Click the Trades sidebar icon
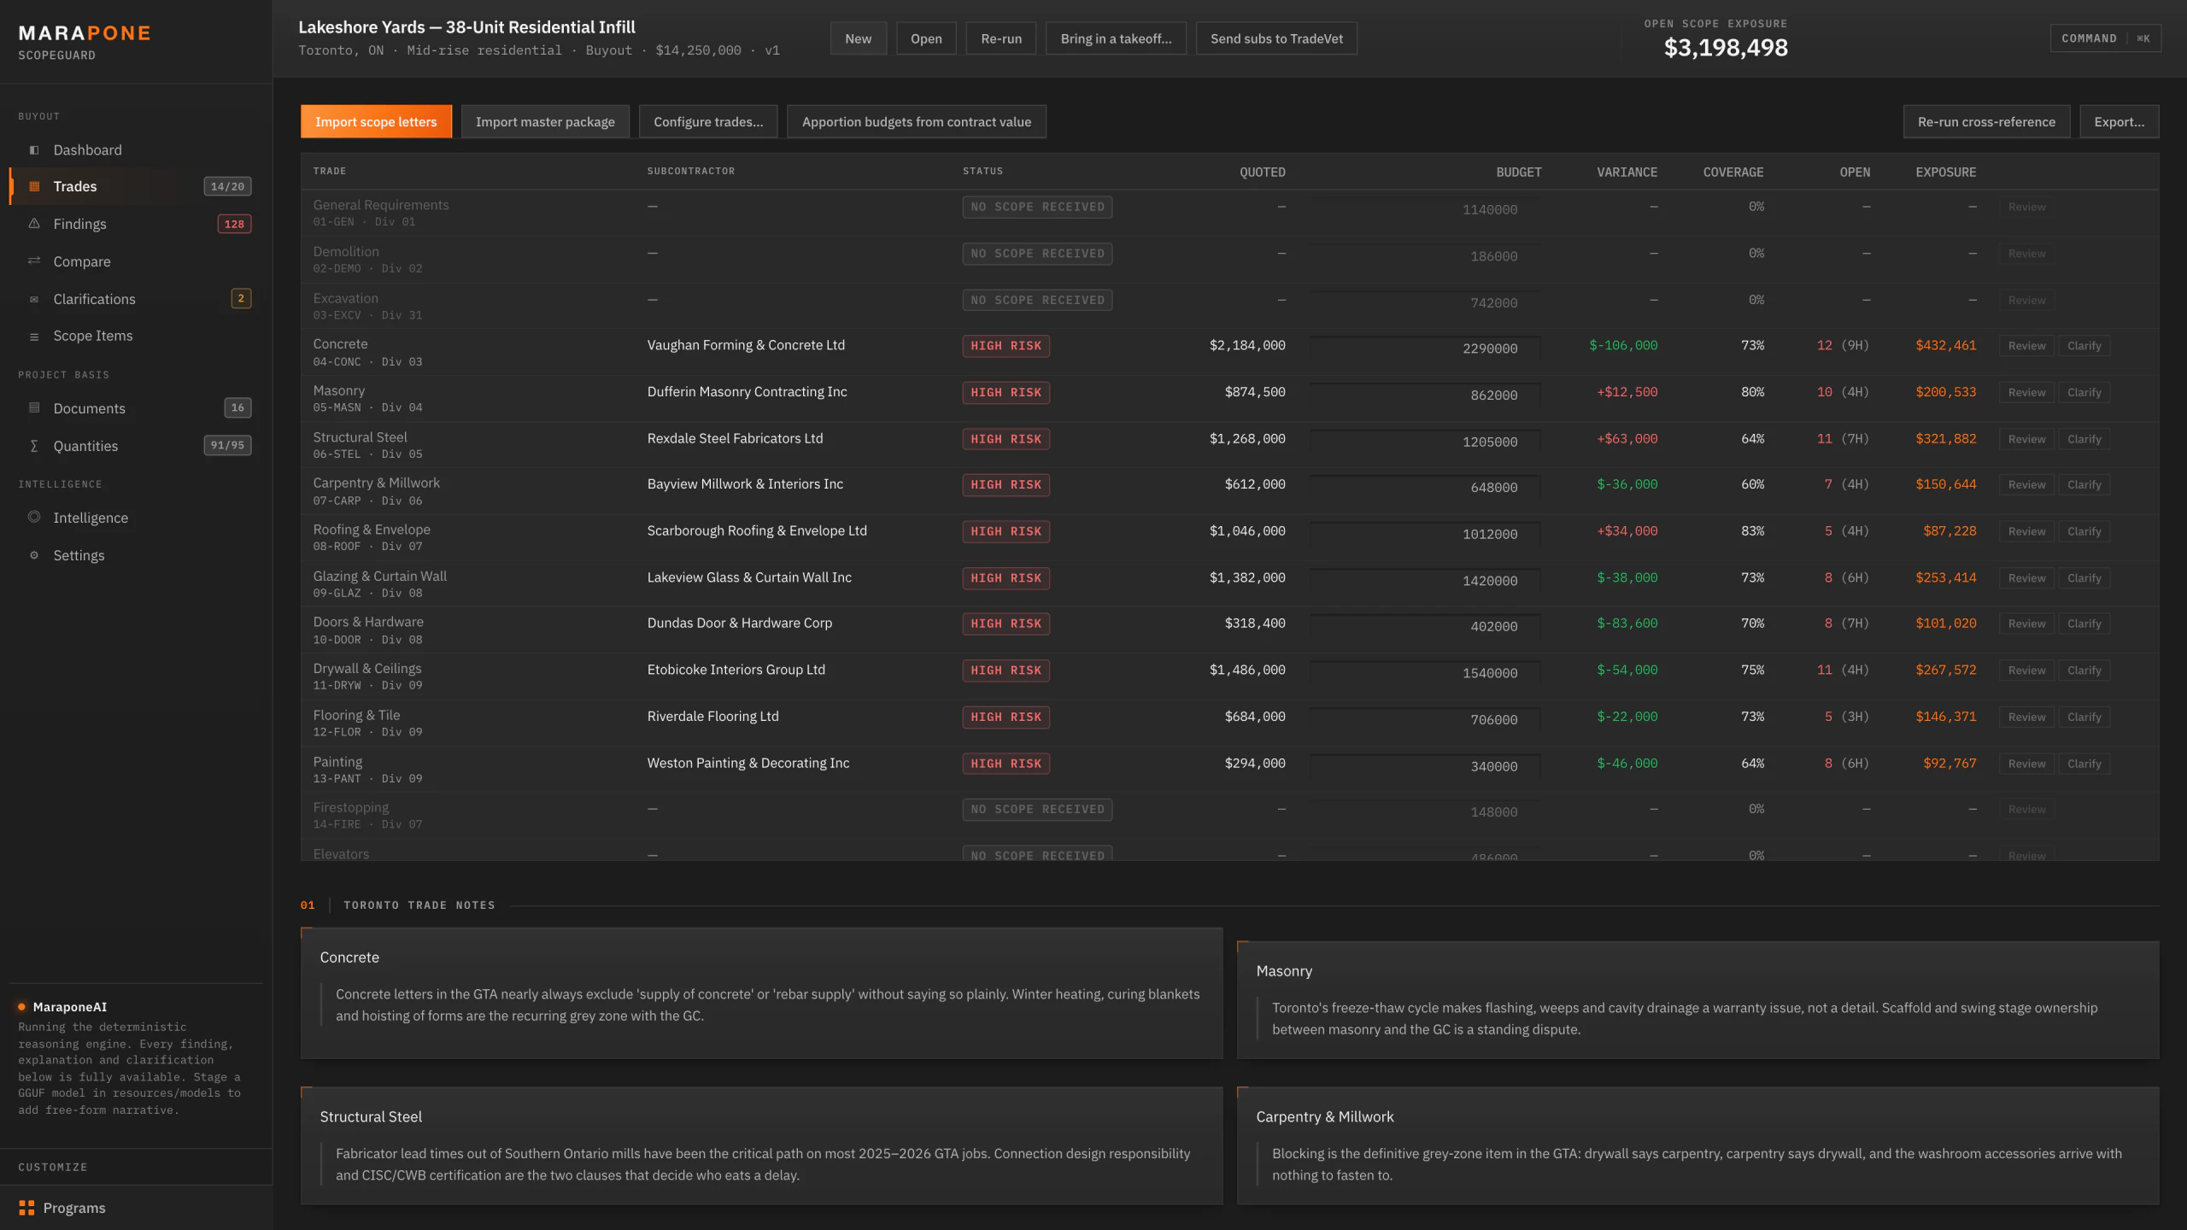Screen dimensions: 2187x1230 click(x=34, y=186)
